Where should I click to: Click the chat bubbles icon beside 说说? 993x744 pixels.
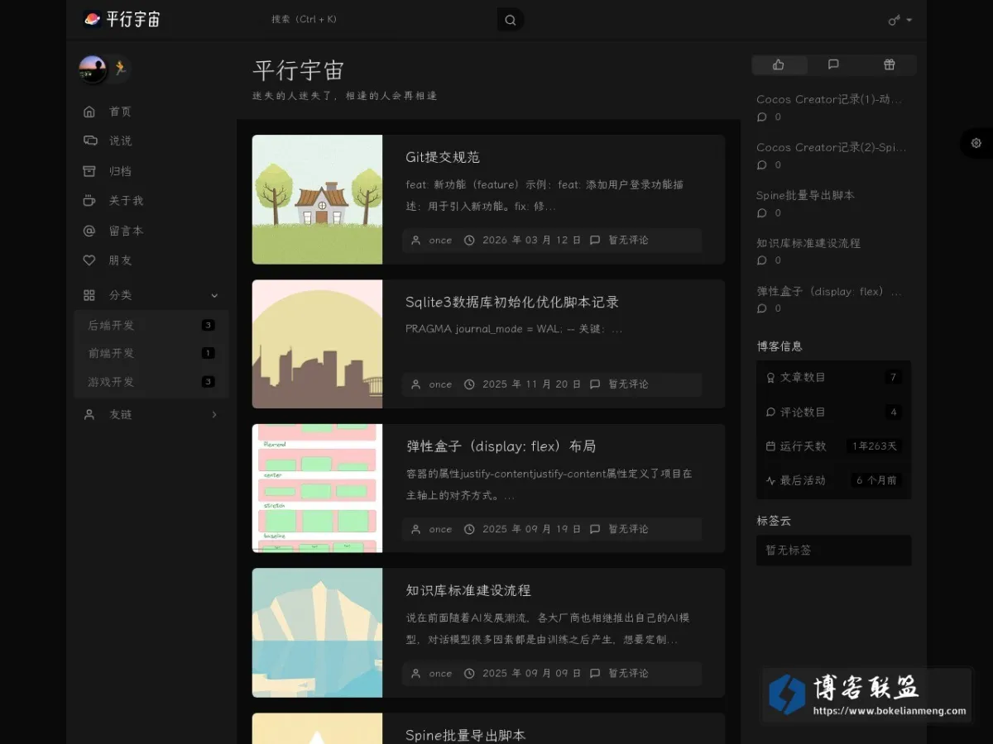tap(89, 141)
